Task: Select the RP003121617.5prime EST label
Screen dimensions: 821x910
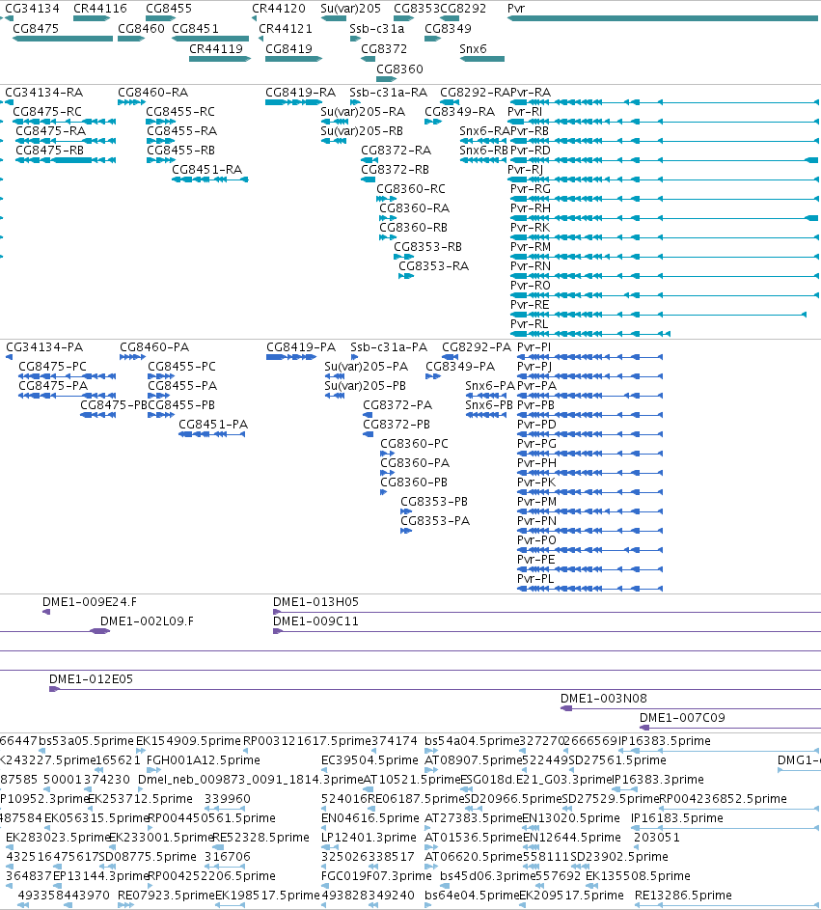Action: [x=307, y=740]
